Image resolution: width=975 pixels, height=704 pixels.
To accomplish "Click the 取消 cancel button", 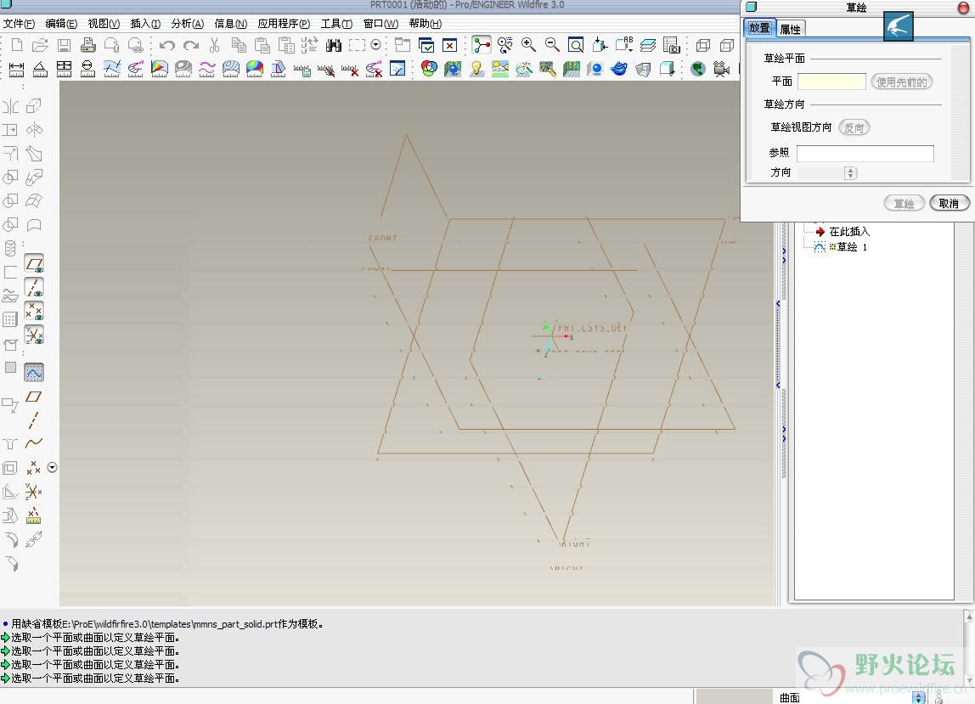I will pos(949,203).
